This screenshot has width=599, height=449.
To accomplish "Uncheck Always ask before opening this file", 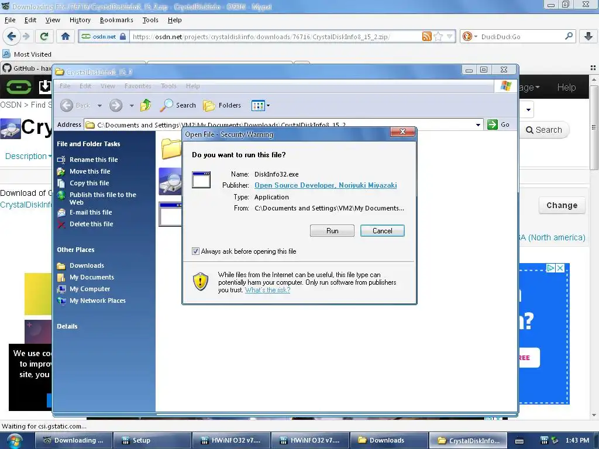I will point(195,251).
